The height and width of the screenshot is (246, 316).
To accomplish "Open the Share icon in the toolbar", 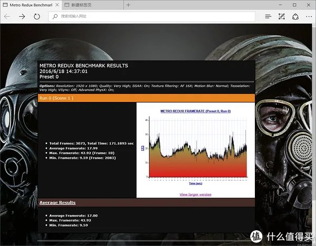I will (x=295, y=16).
